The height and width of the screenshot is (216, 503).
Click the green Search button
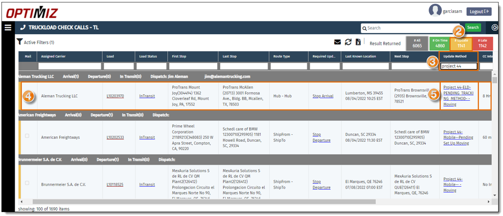(x=473, y=27)
